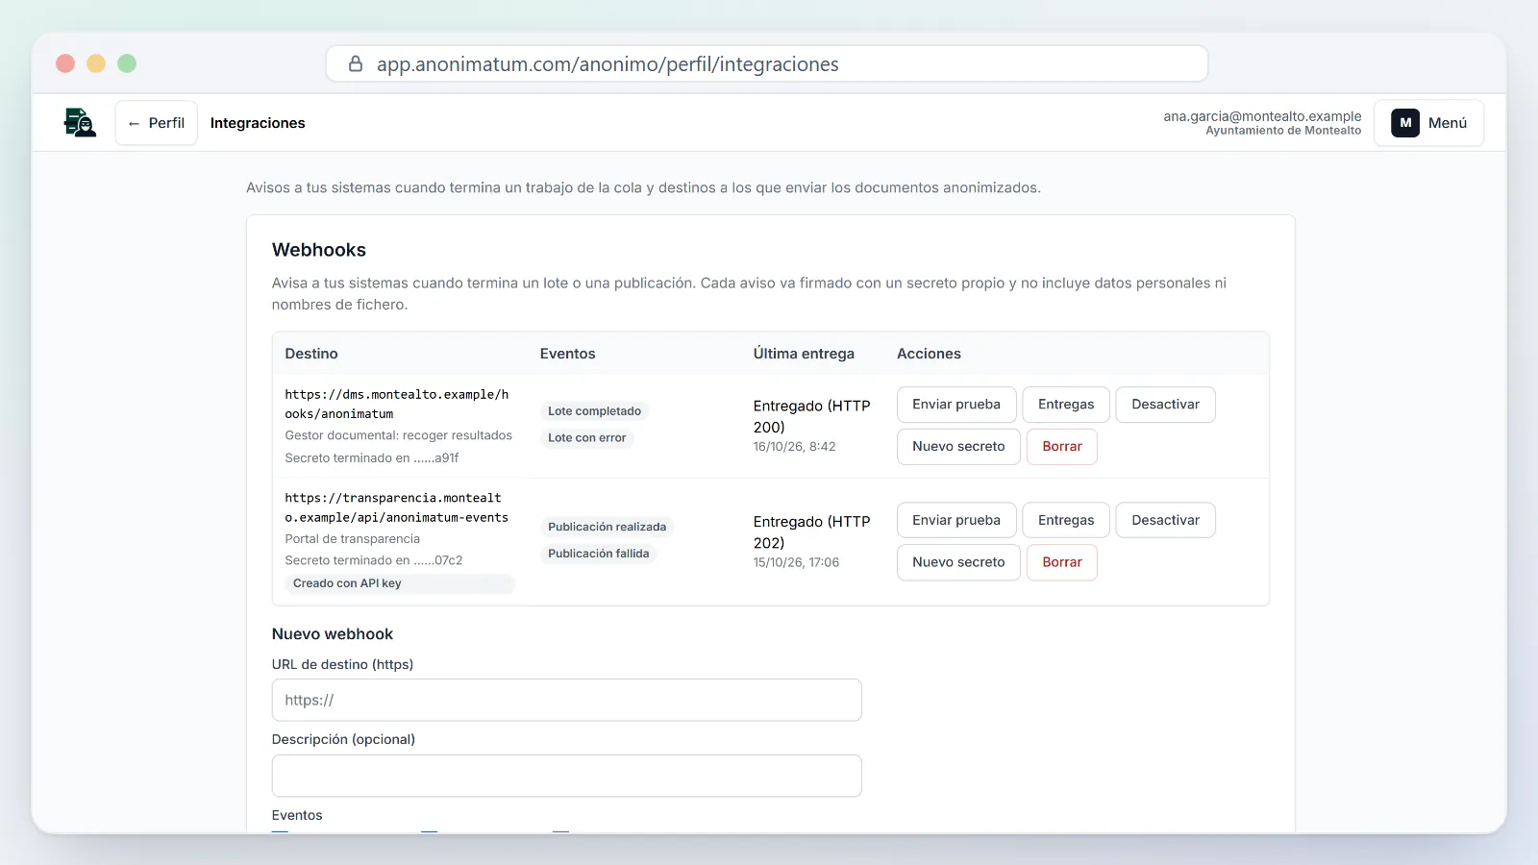1538x865 pixels.
Task: Open Entregas for dms.montealto webhook
Action: point(1066,405)
